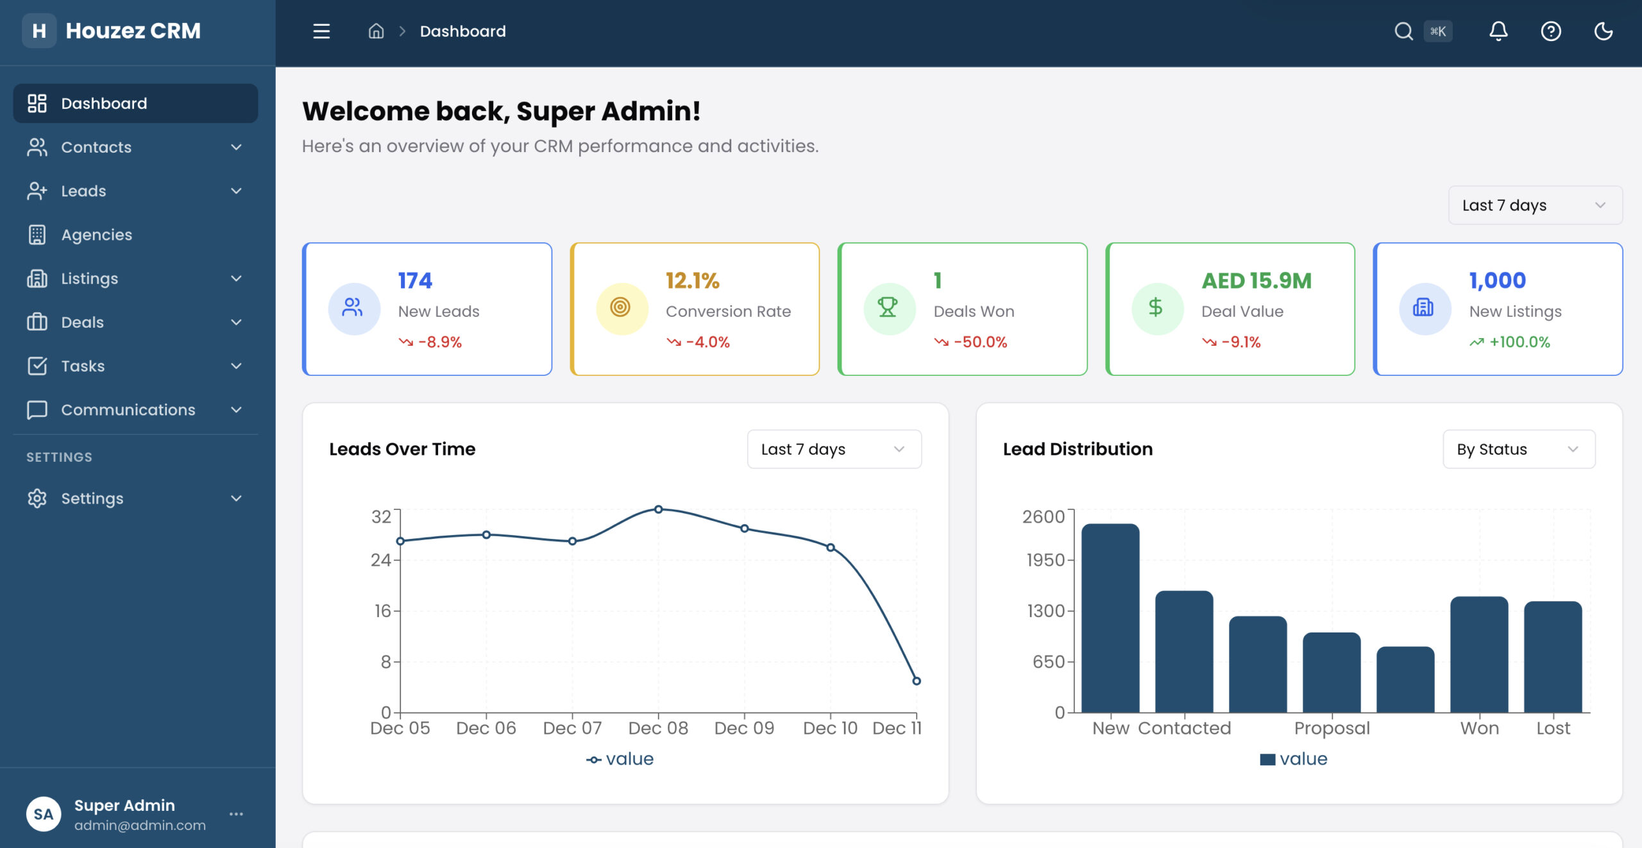The width and height of the screenshot is (1642, 848).
Task: Open the Deals briefcase icon
Action: pyautogui.click(x=38, y=322)
